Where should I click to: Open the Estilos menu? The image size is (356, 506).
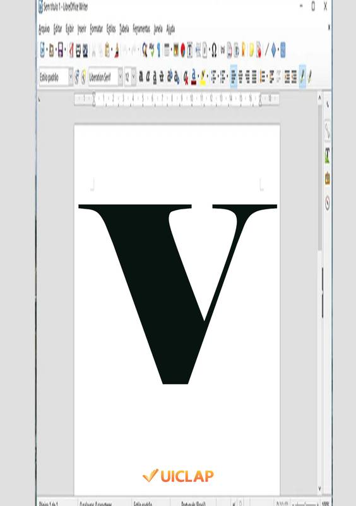(x=111, y=29)
